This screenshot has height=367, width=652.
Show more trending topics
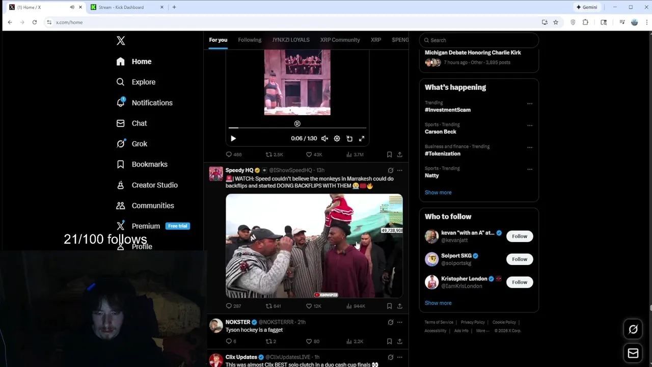tap(438, 193)
